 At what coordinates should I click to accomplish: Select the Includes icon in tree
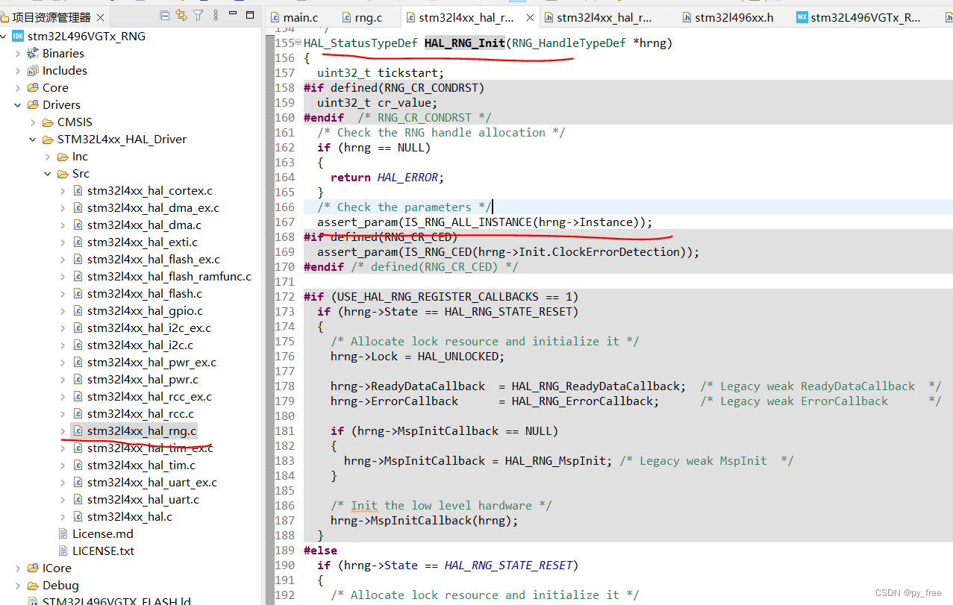tap(33, 70)
